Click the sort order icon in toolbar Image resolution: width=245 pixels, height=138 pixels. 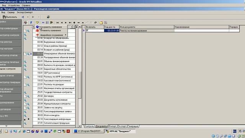pyautogui.click(x=106, y=23)
